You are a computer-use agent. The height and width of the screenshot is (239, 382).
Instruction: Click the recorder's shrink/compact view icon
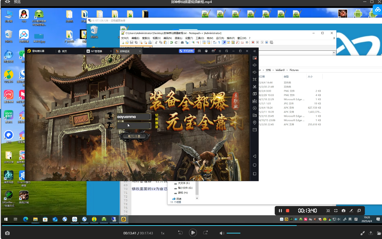pyautogui.click(x=336, y=211)
